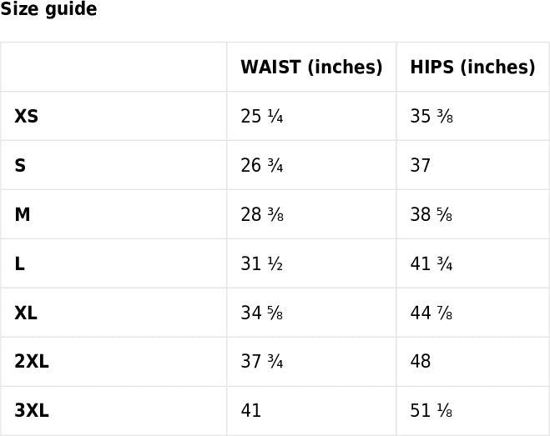Select the XL hips value 44 ⅞
The width and height of the screenshot is (550, 436).
coord(431,313)
